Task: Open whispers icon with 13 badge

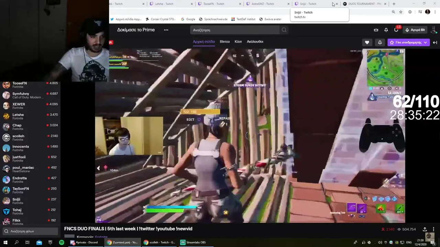Action: click(396, 30)
